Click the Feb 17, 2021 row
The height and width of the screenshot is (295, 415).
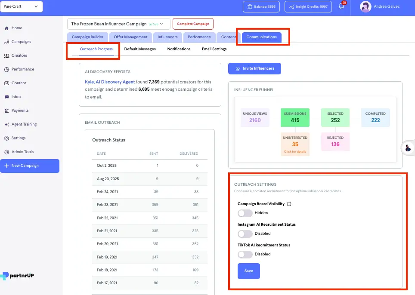click(150, 283)
